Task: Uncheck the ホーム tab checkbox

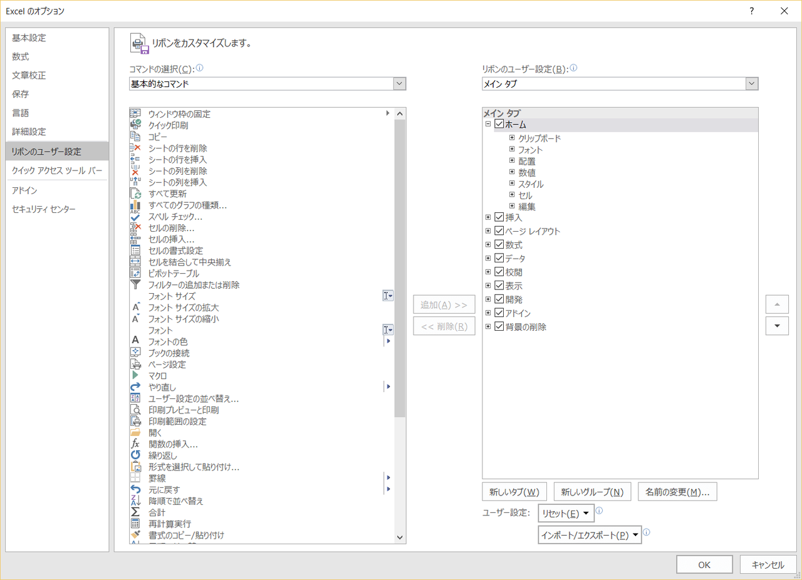Action: coord(499,124)
